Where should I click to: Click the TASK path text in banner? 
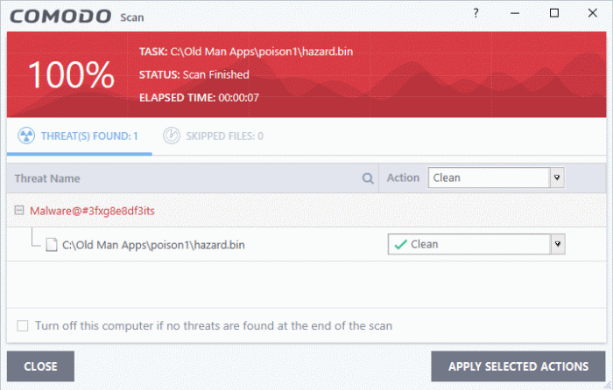pos(246,52)
